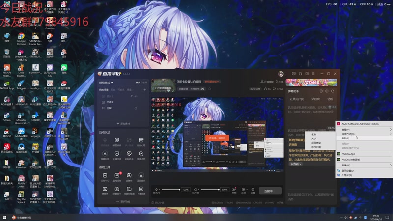Open the settings gear in bottom control bar
This screenshot has height=221, width=393.
click(253, 191)
